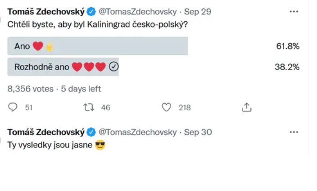Click the "Sep 29" timestamp link
Viewport: 317px width, 191px height.
(x=198, y=12)
